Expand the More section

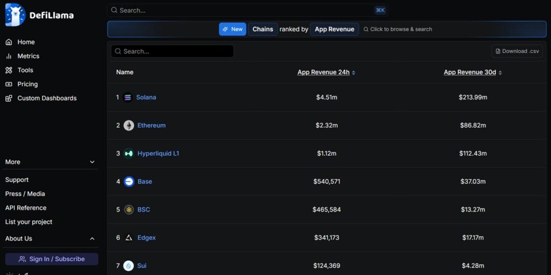pyautogui.click(x=50, y=162)
